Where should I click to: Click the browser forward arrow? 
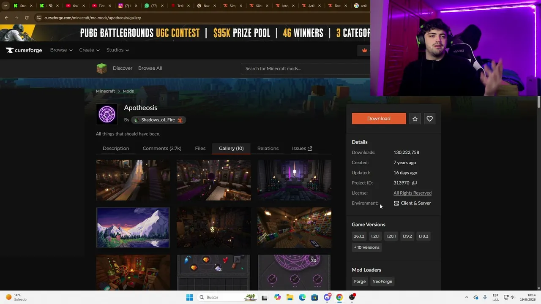16,18
